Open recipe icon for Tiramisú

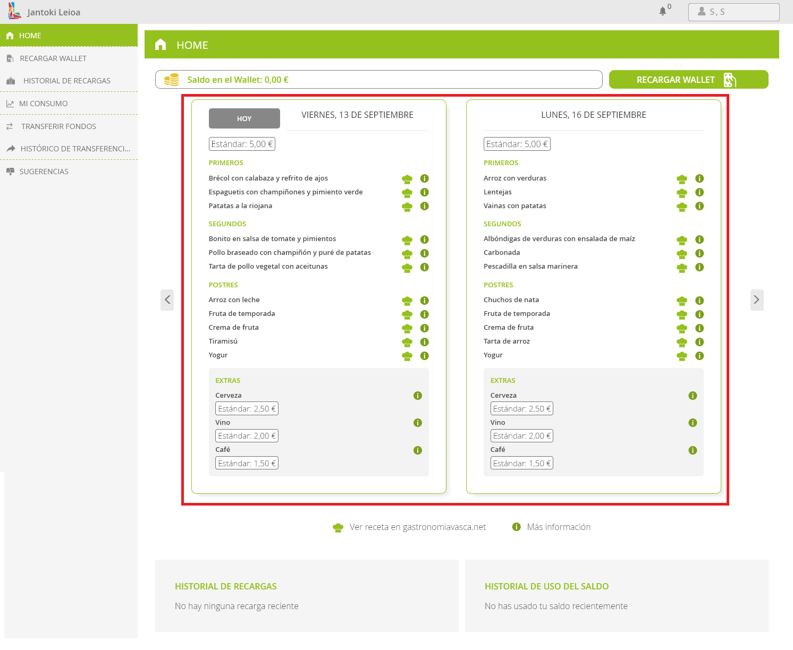point(407,342)
